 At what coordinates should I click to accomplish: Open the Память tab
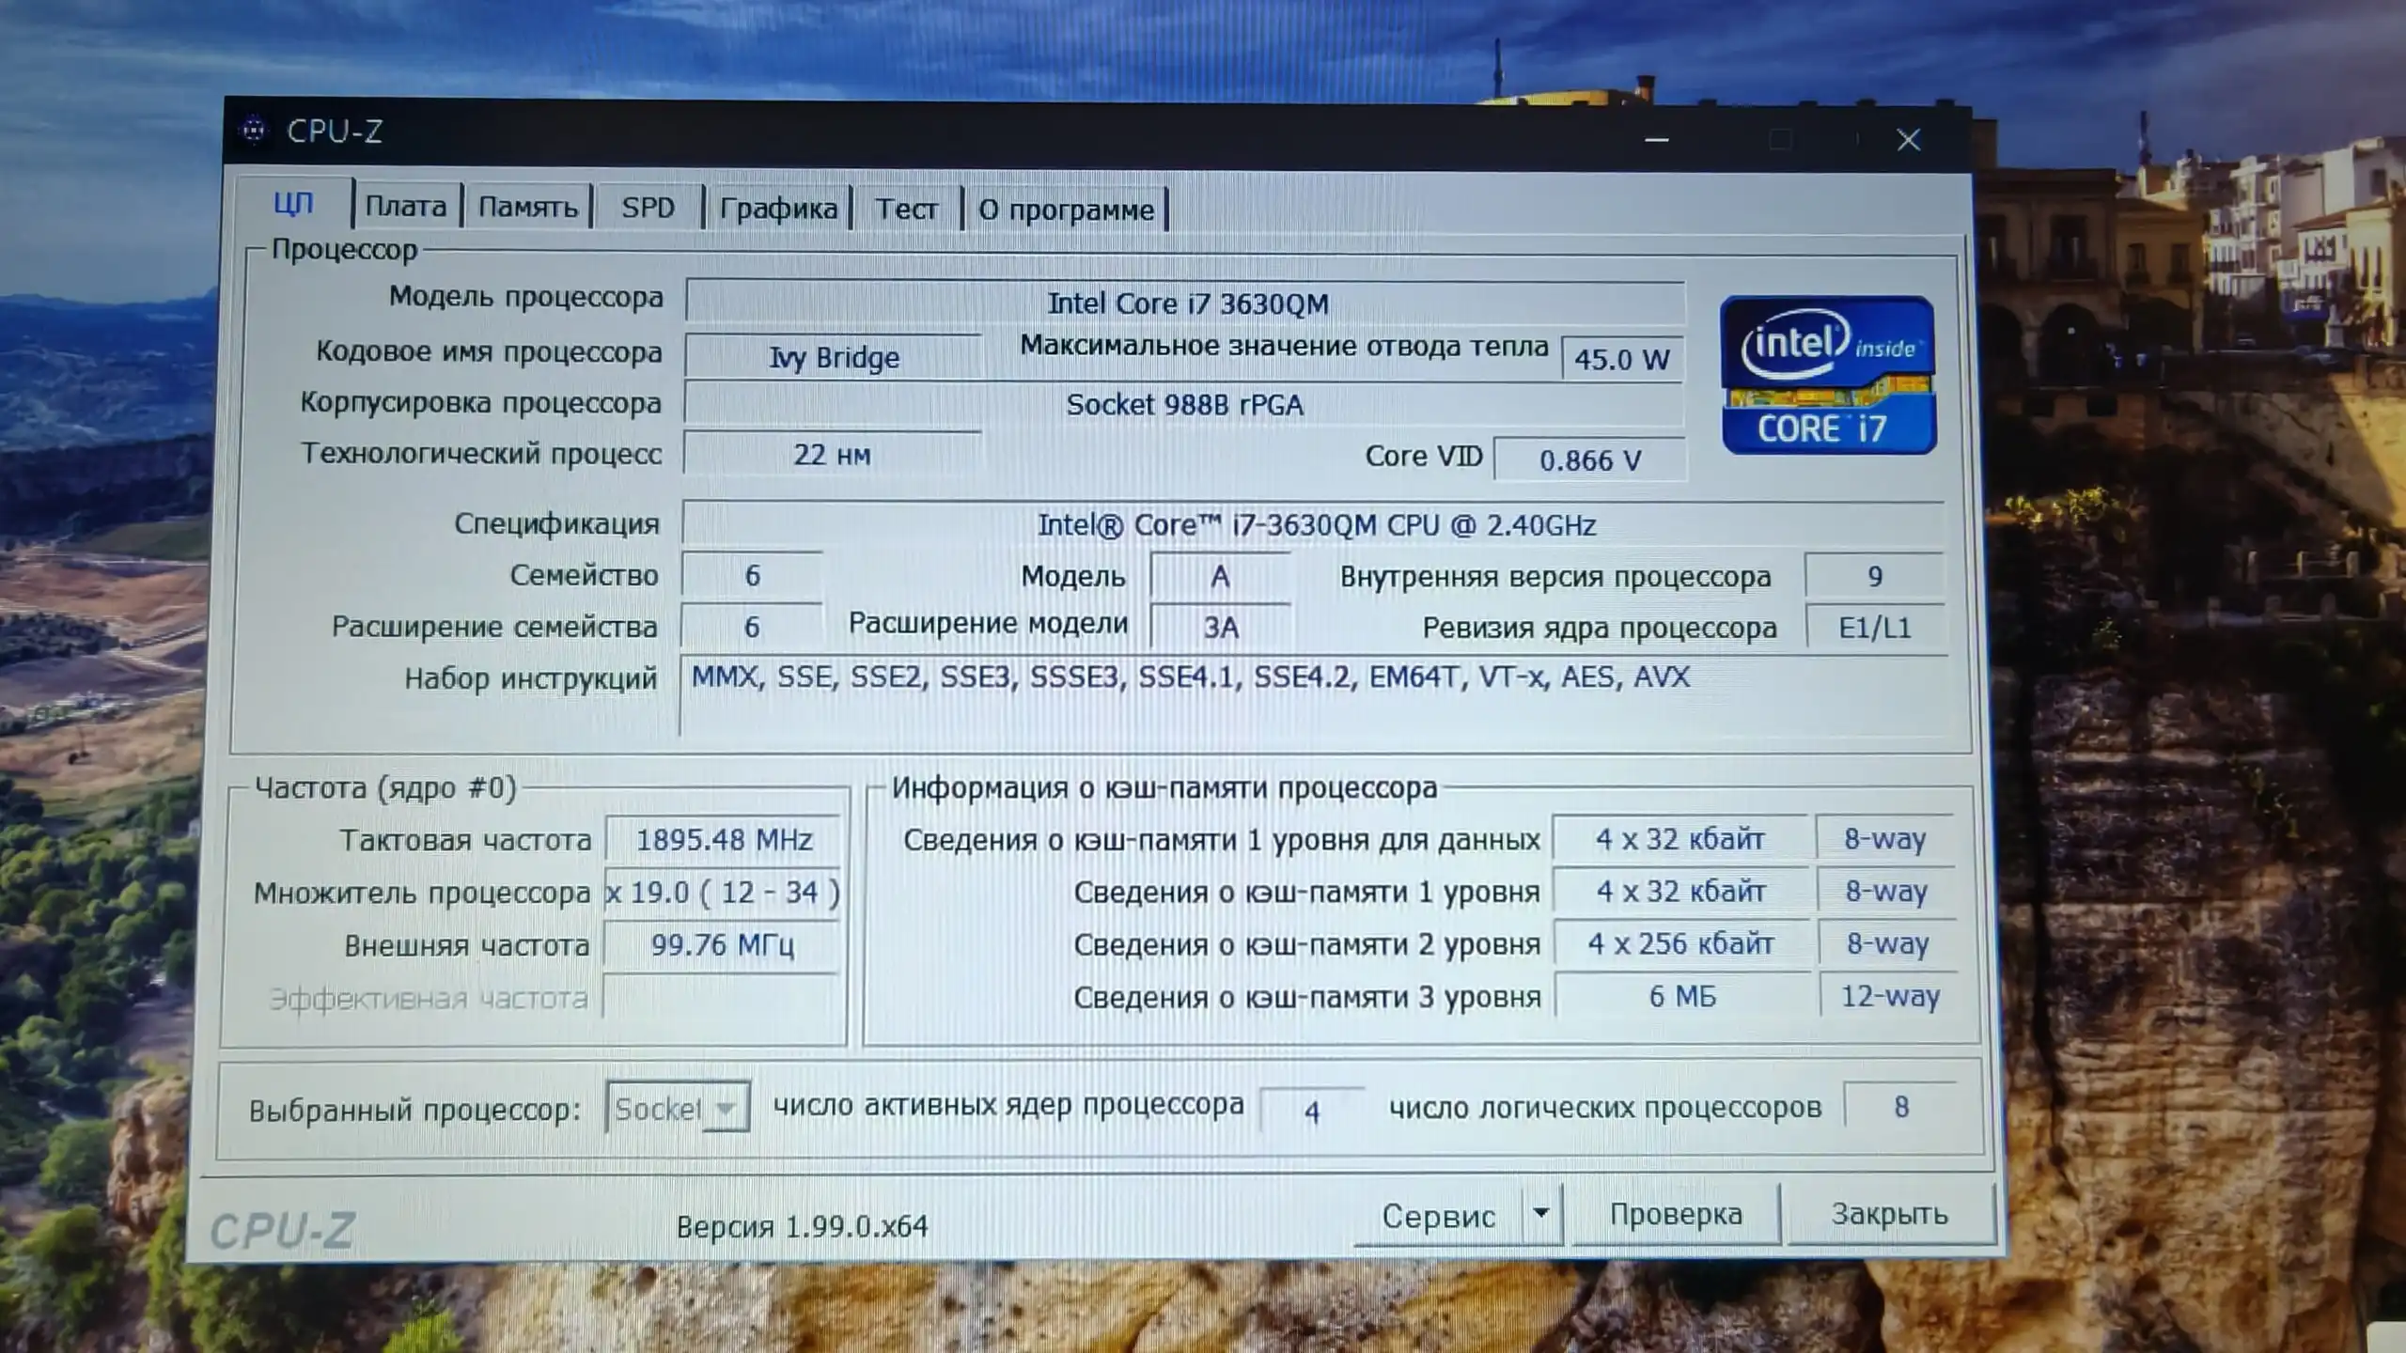click(528, 207)
